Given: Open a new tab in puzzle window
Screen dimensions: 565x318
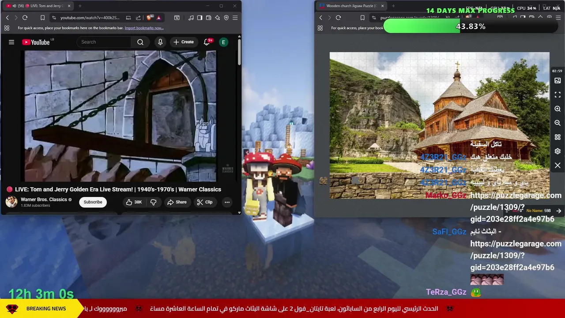Looking at the screenshot, I should tap(393, 6).
